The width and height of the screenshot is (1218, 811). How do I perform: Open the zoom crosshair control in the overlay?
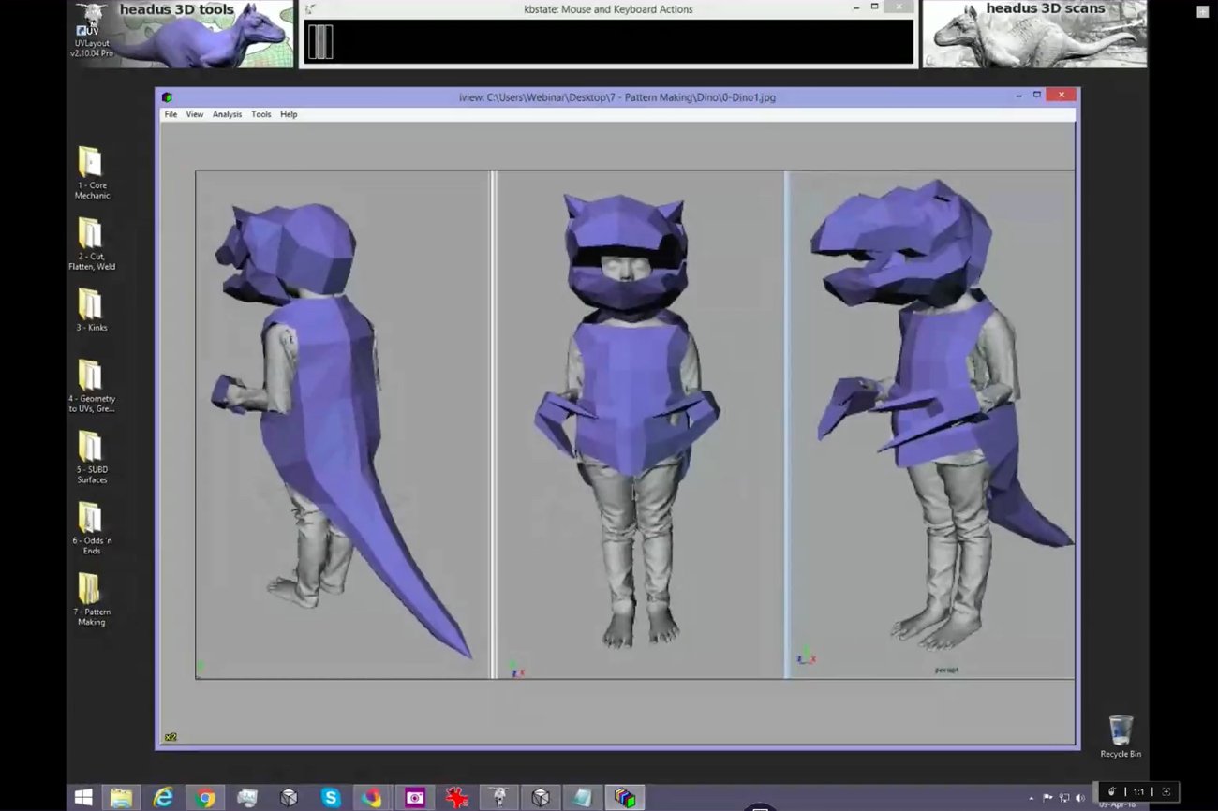click(1167, 791)
